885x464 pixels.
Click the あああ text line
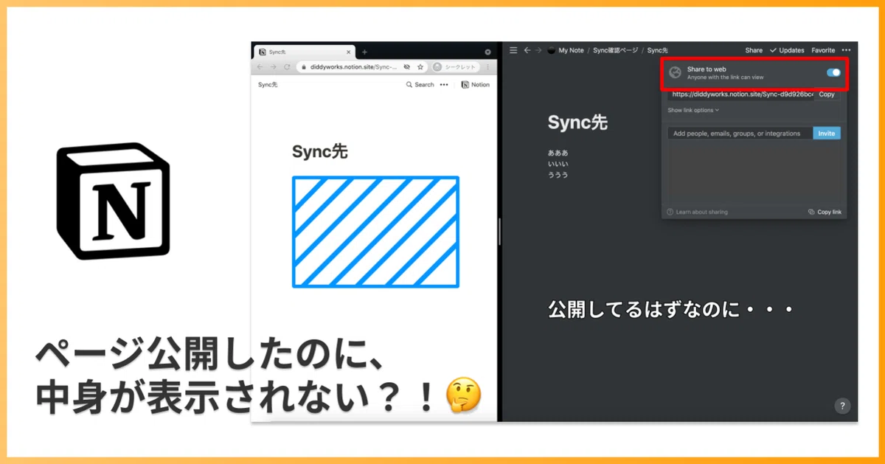pos(558,153)
